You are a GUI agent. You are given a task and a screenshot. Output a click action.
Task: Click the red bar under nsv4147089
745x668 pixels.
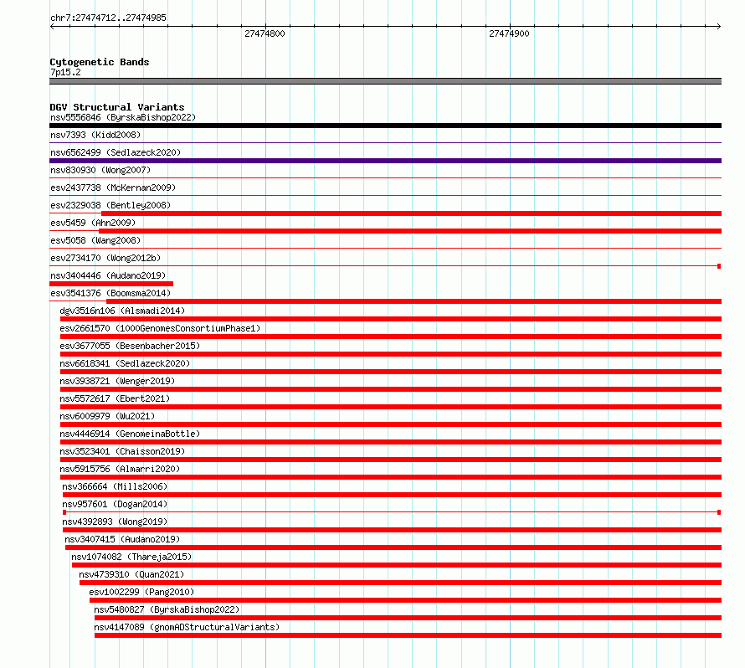coord(408,635)
